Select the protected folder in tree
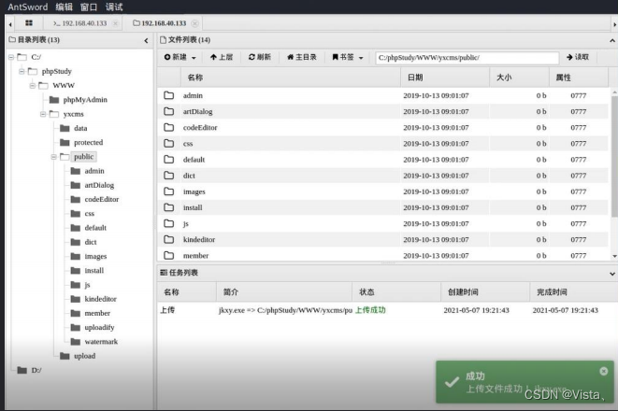618x411 pixels. pos(88,143)
